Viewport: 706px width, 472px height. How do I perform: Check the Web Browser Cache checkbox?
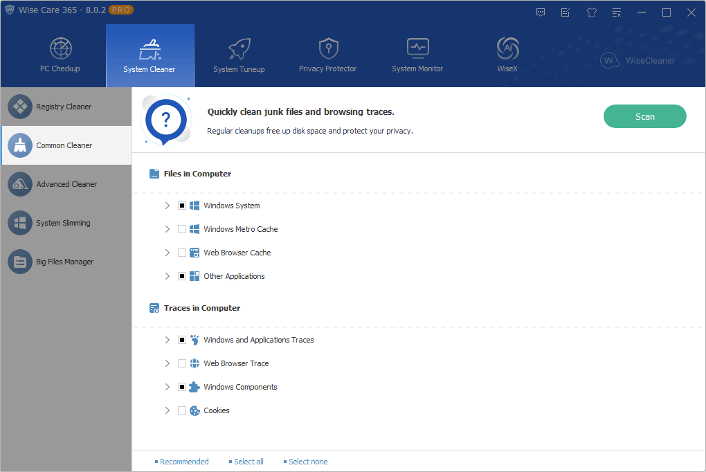(182, 253)
